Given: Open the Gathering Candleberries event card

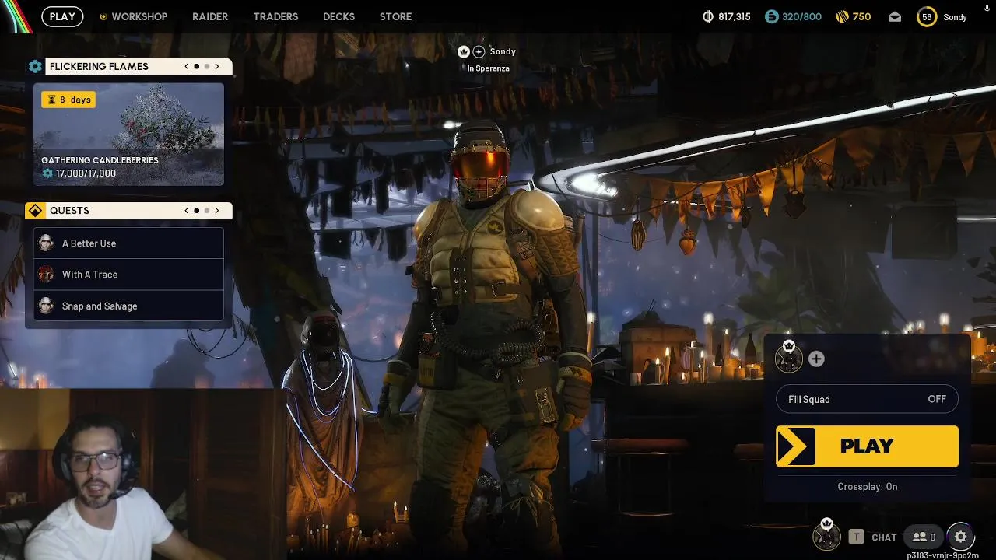Looking at the screenshot, I should click(x=128, y=135).
